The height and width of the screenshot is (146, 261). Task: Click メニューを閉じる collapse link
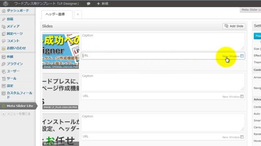point(19,114)
